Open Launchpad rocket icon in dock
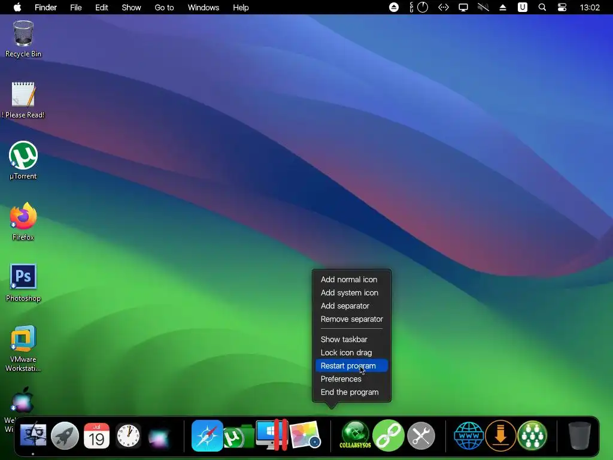This screenshot has width=613, height=460. 65,435
